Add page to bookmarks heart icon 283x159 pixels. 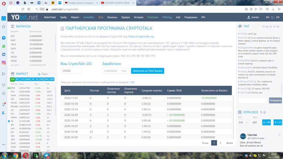pos(261,9)
